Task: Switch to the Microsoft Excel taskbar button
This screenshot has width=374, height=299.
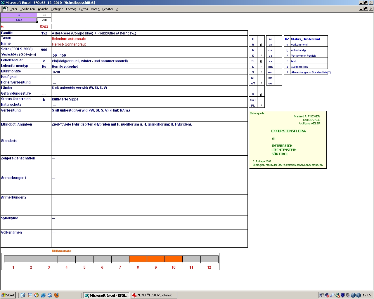Action: click(106, 295)
